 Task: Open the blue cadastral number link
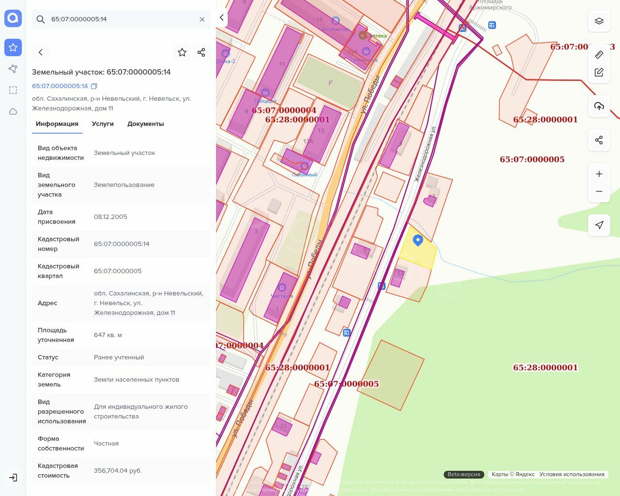(x=60, y=86)
